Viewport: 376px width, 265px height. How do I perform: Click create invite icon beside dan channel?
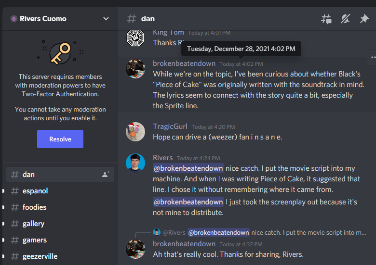pos(106,175)
